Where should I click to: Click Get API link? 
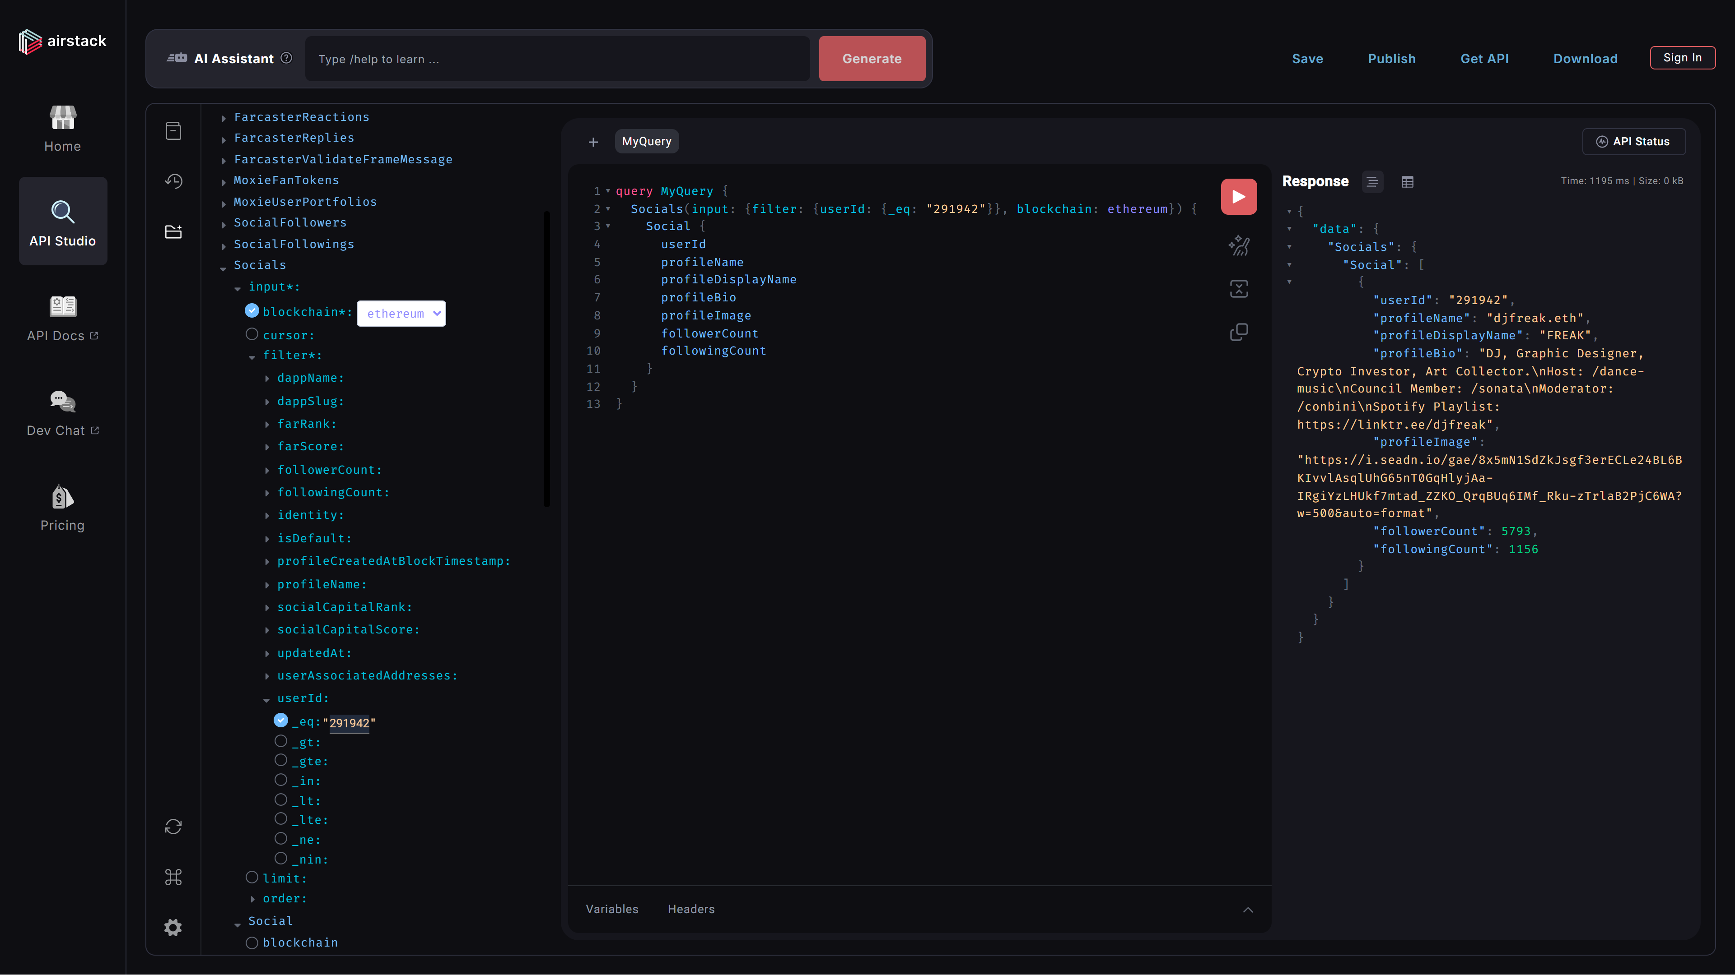pos(1484,59)
